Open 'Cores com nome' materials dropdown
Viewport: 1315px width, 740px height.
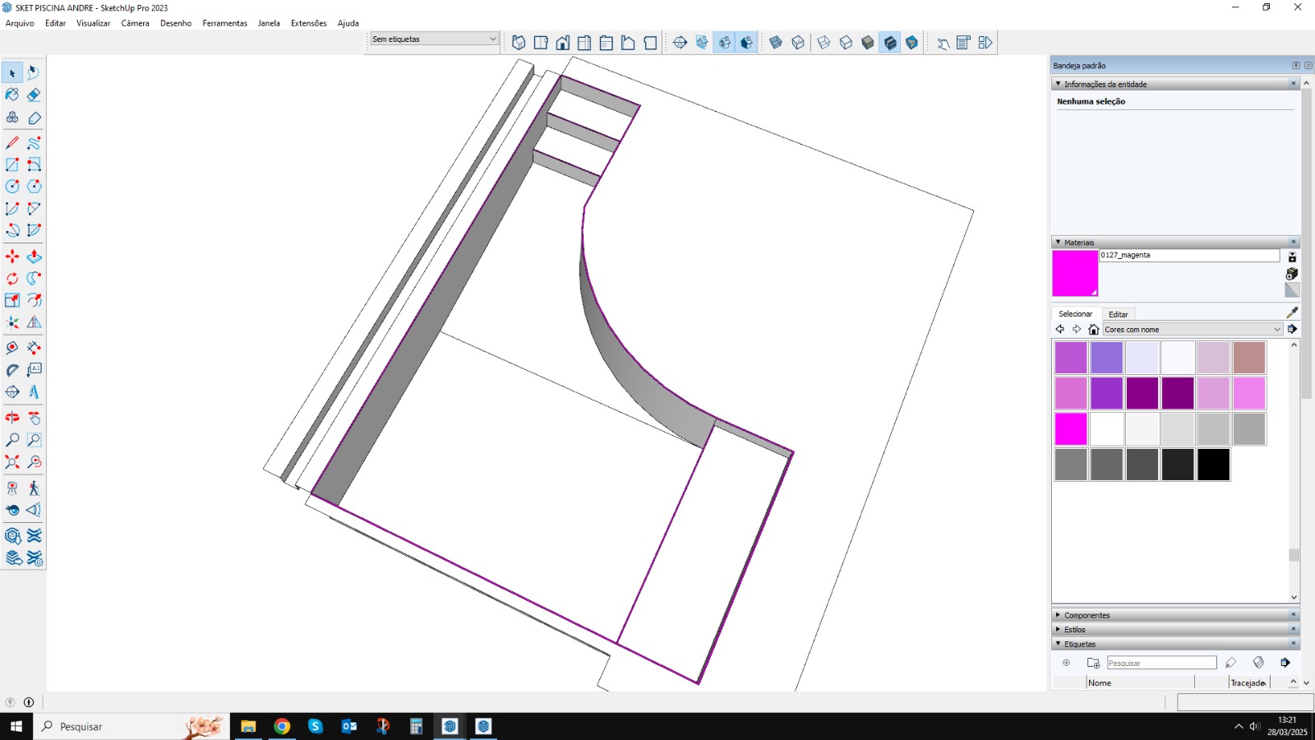coord(1192,330)
